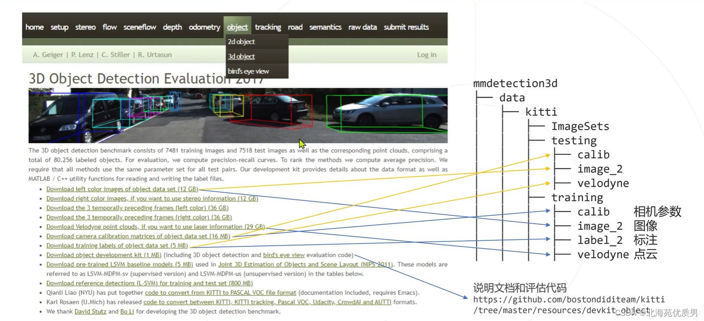
Task: Open submit results page
Action: (406, 27)
